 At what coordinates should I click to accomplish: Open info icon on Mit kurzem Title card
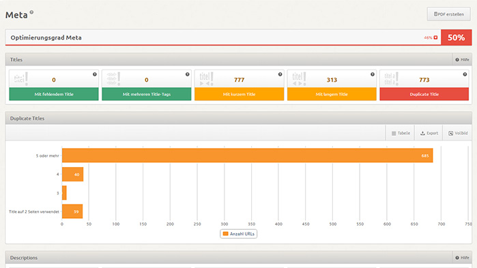tap(280, 74)
